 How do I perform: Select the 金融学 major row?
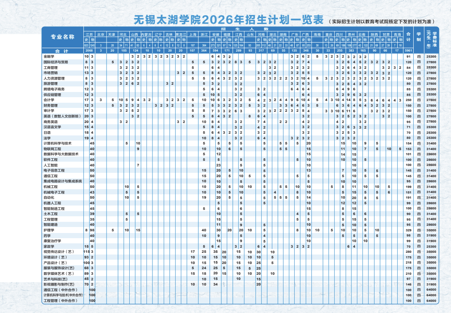pyautogui.click(x=241, y=57)
